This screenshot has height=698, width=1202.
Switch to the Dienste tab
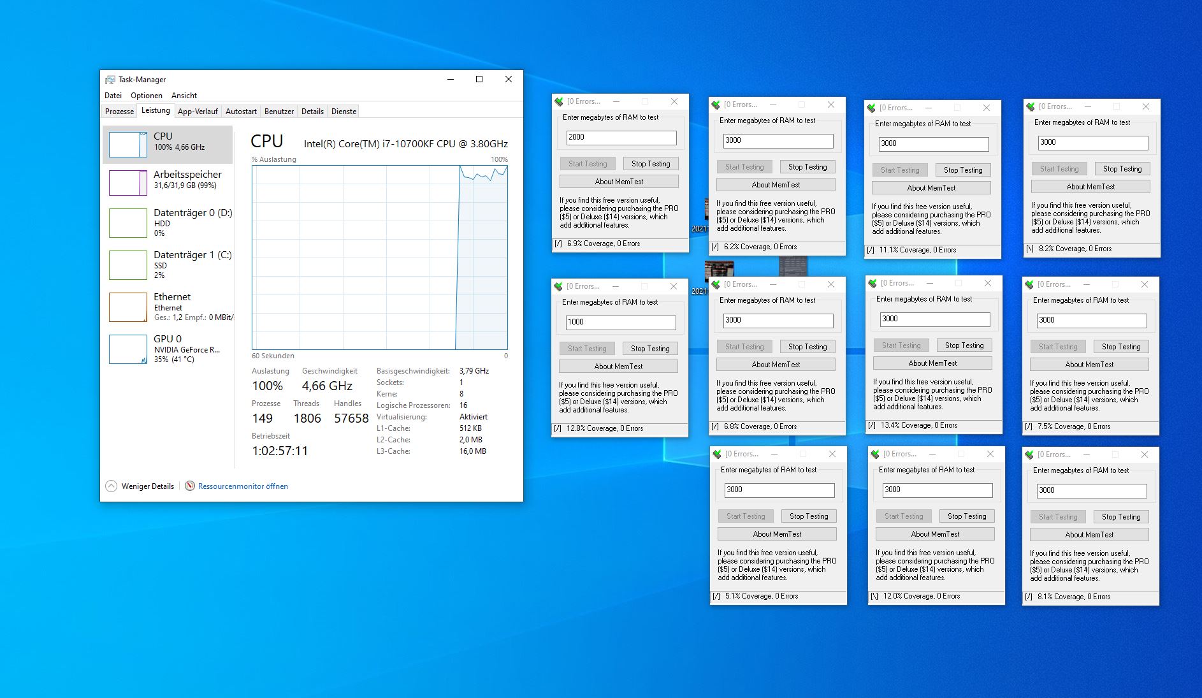[x=344, y=112]
